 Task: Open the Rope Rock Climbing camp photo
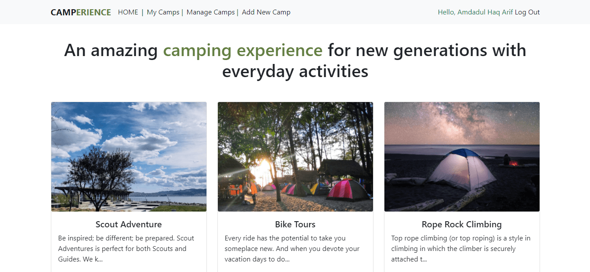462,157
